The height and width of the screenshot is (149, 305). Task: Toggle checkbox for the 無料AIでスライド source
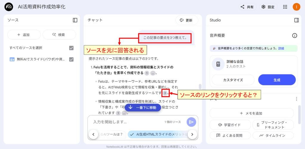pos(71,59)
